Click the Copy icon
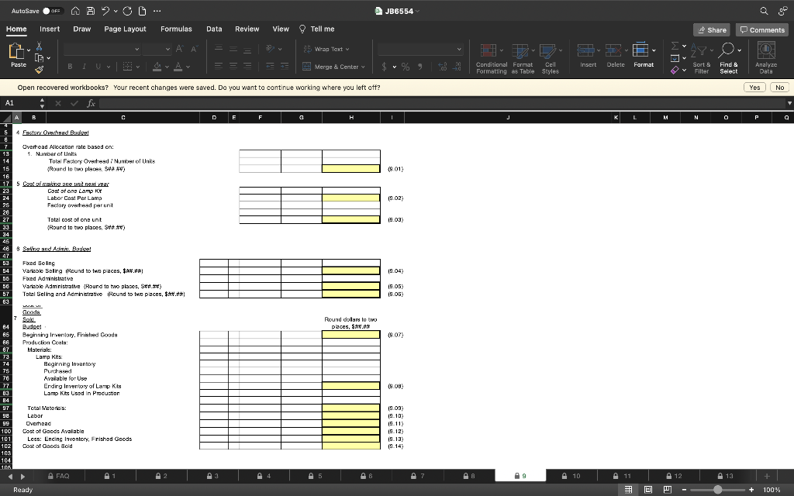Screen dimensions: 794x496 click(39, 57)
